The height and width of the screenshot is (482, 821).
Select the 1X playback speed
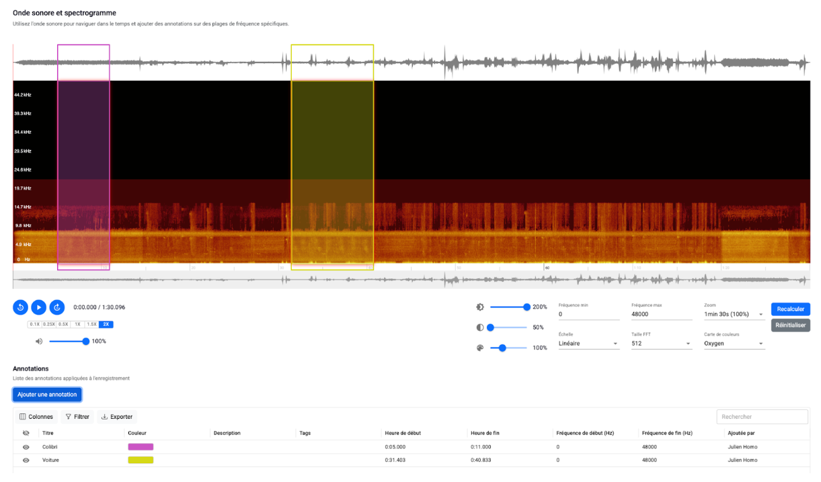pos(77,324)
